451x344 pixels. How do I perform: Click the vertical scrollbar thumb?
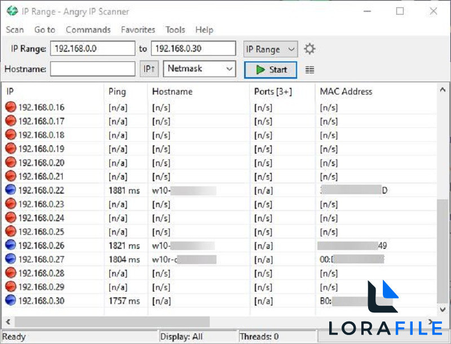[443, 251]
